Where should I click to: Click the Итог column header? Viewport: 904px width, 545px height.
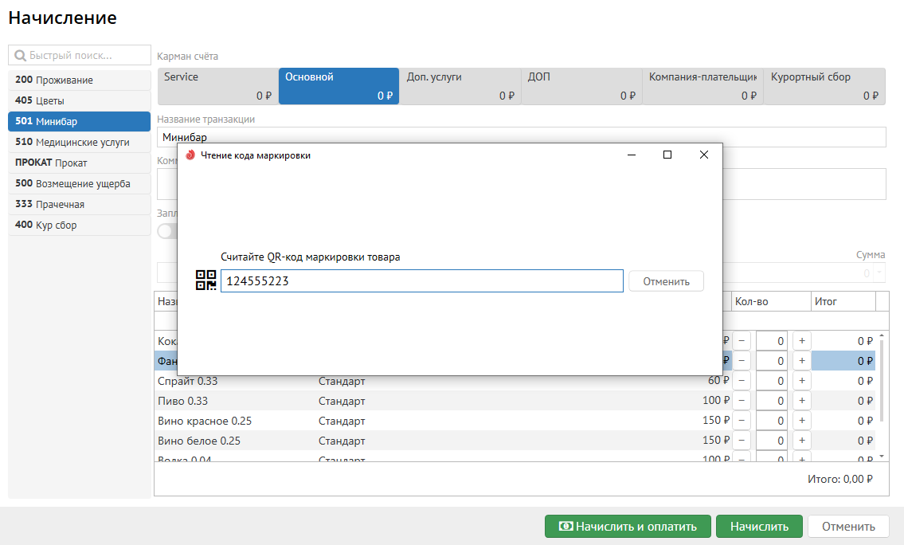click(x=843, y=301)
